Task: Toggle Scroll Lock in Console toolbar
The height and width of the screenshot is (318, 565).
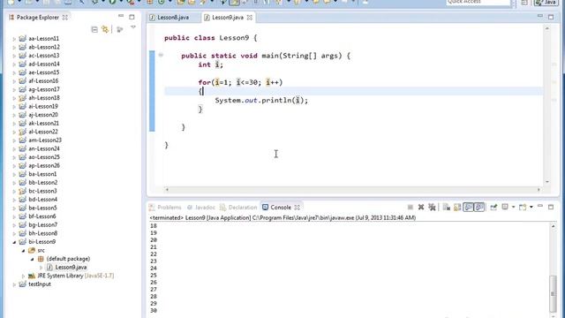Action: [x=457, y=207]
